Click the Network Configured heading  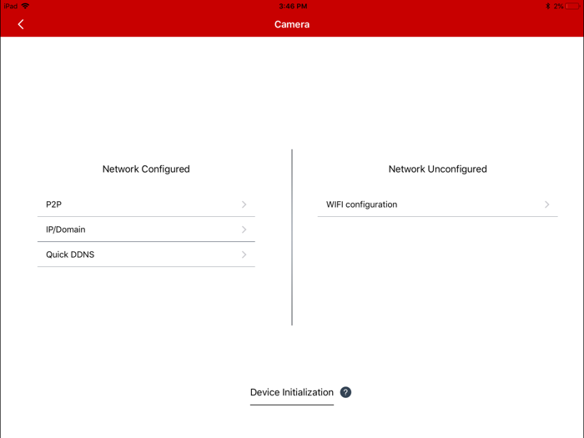pyautogui.click(x=146, y=169)
